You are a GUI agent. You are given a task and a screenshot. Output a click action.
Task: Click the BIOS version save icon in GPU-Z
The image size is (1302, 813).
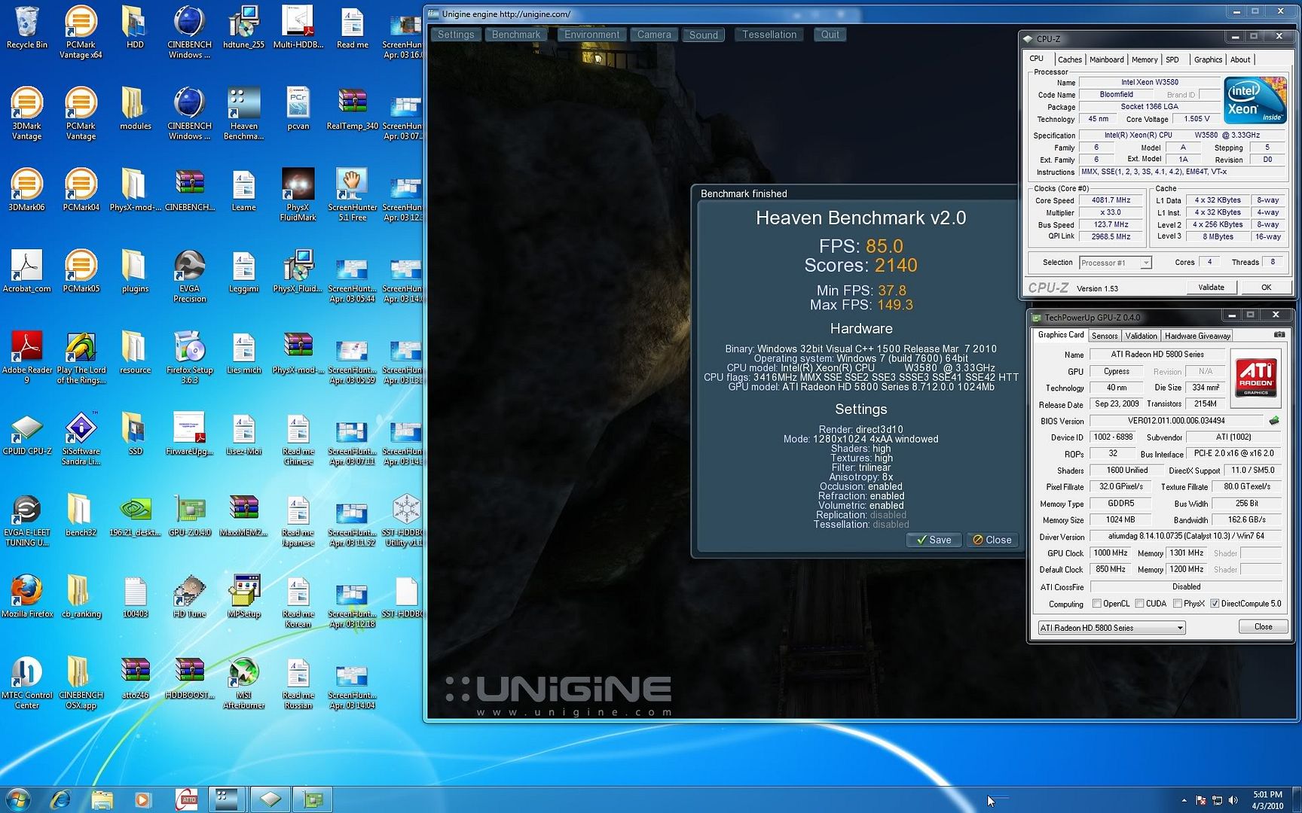point(1274,421)
